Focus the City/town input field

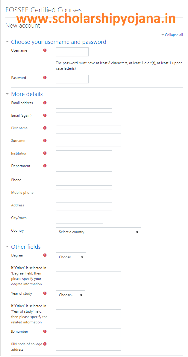click(79, 219)
